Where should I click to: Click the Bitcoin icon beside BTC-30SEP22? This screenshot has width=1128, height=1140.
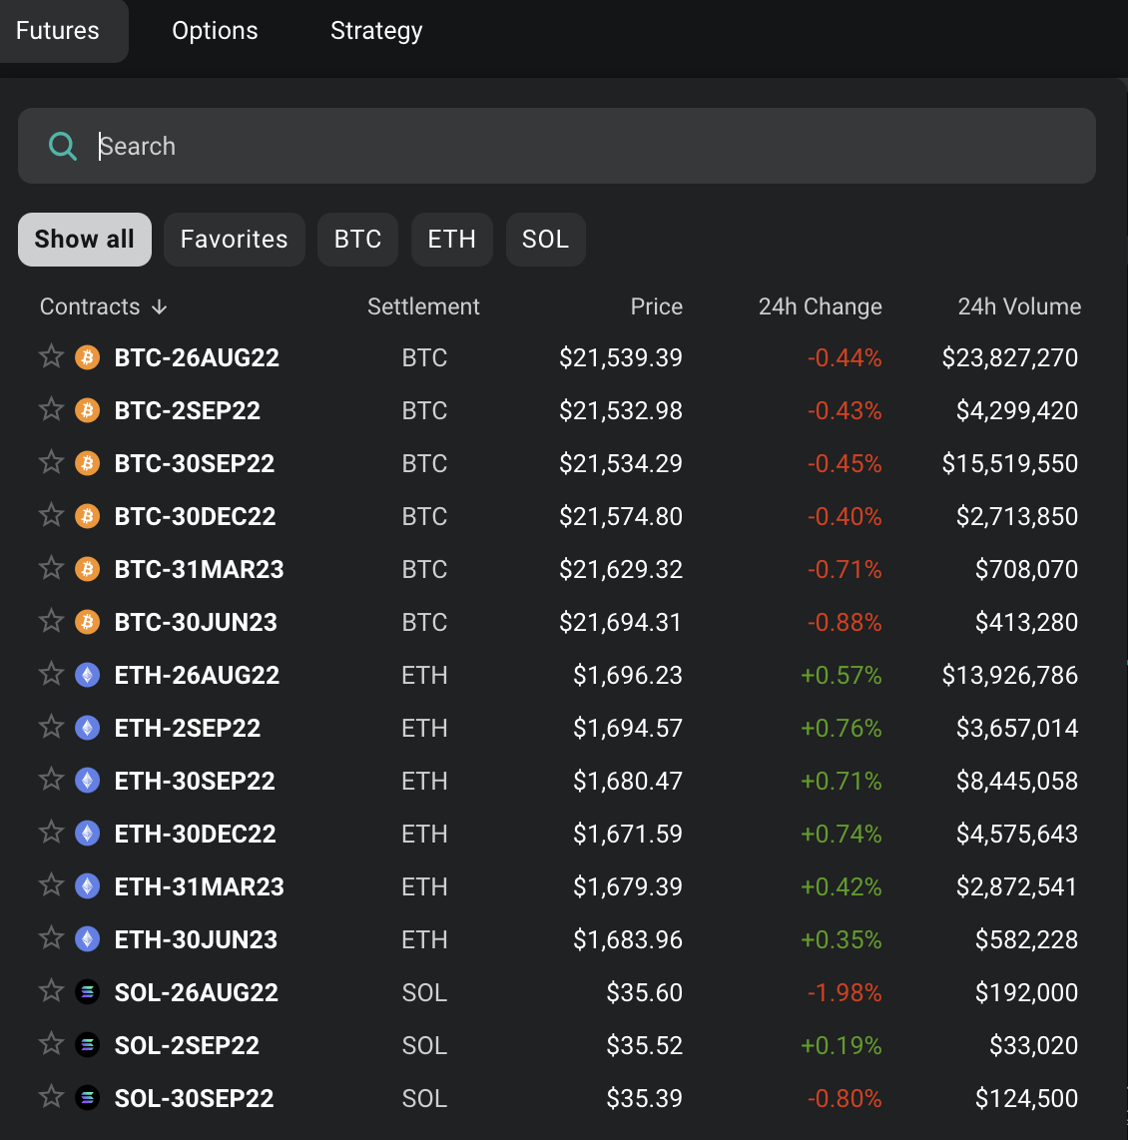[88, 463]
